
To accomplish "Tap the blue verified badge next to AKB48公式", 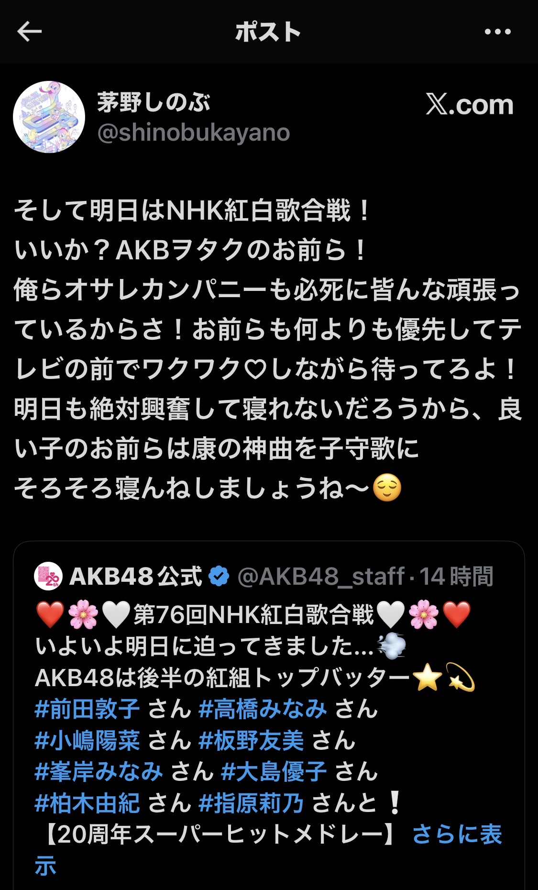I will (x=220, y=576).
